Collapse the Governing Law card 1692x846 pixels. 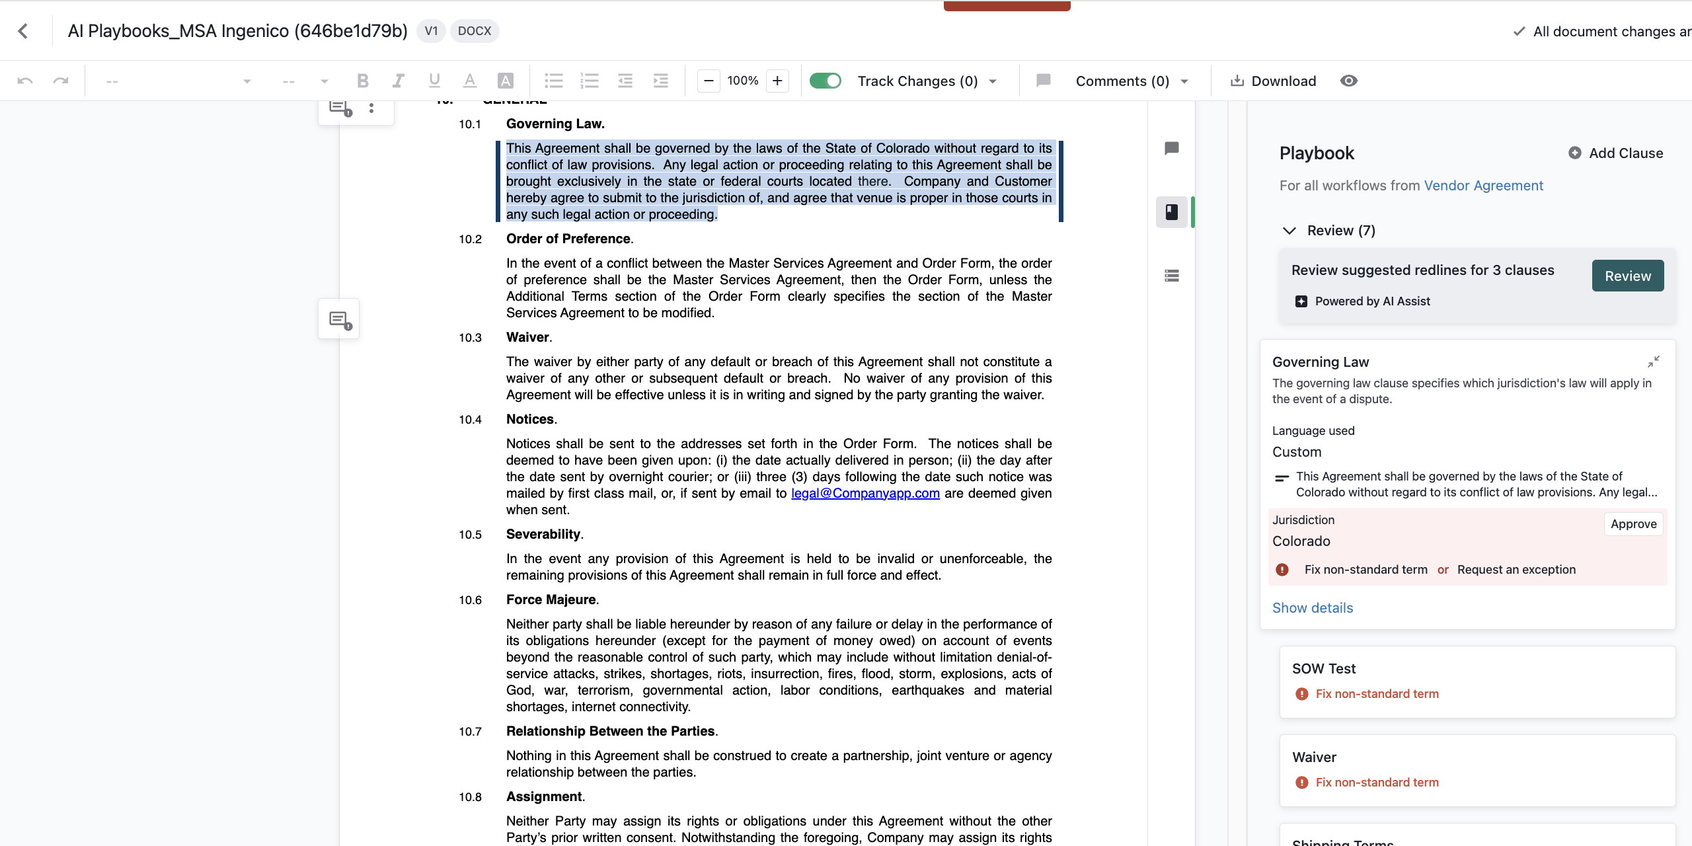click(x=1653, y=362)
